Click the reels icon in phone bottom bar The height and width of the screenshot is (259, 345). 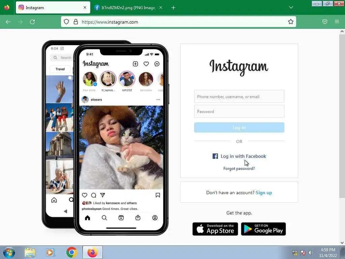tap(121, 218)
